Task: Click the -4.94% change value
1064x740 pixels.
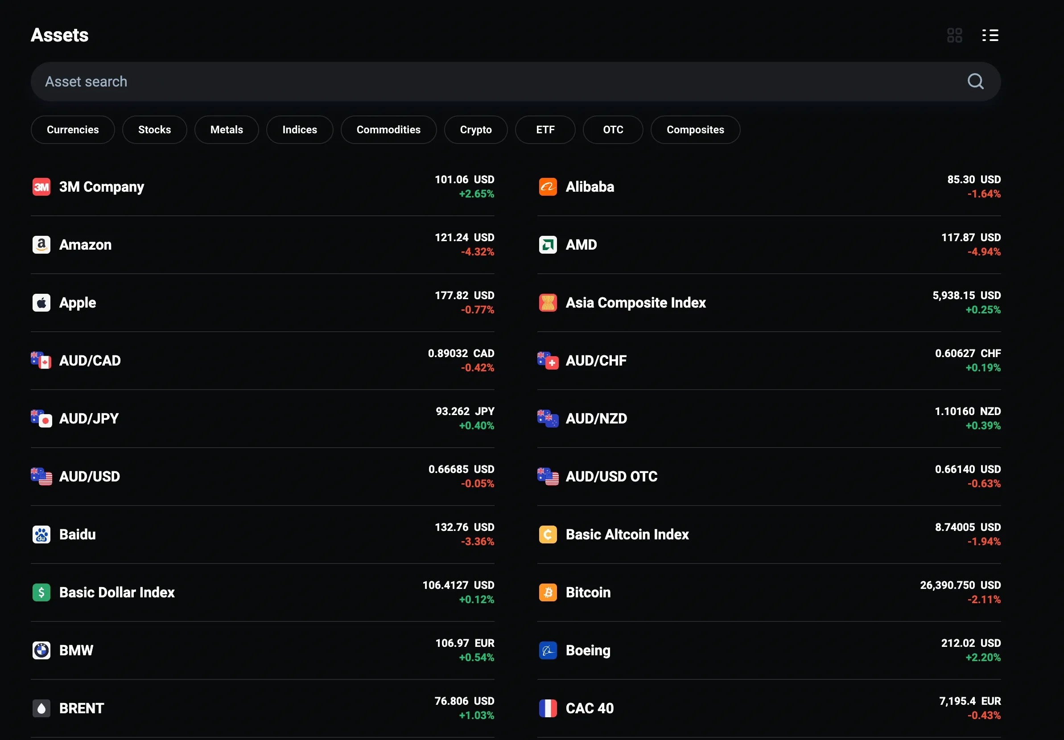Action: [x=984, y=251]
